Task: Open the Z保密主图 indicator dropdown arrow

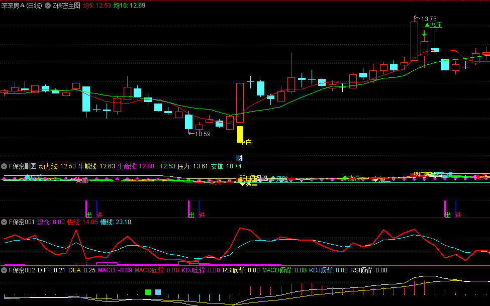Action: click(48, 6)
